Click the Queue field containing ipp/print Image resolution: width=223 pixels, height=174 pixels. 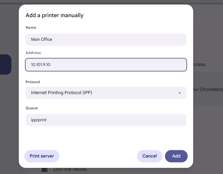(x=106, y=120)
